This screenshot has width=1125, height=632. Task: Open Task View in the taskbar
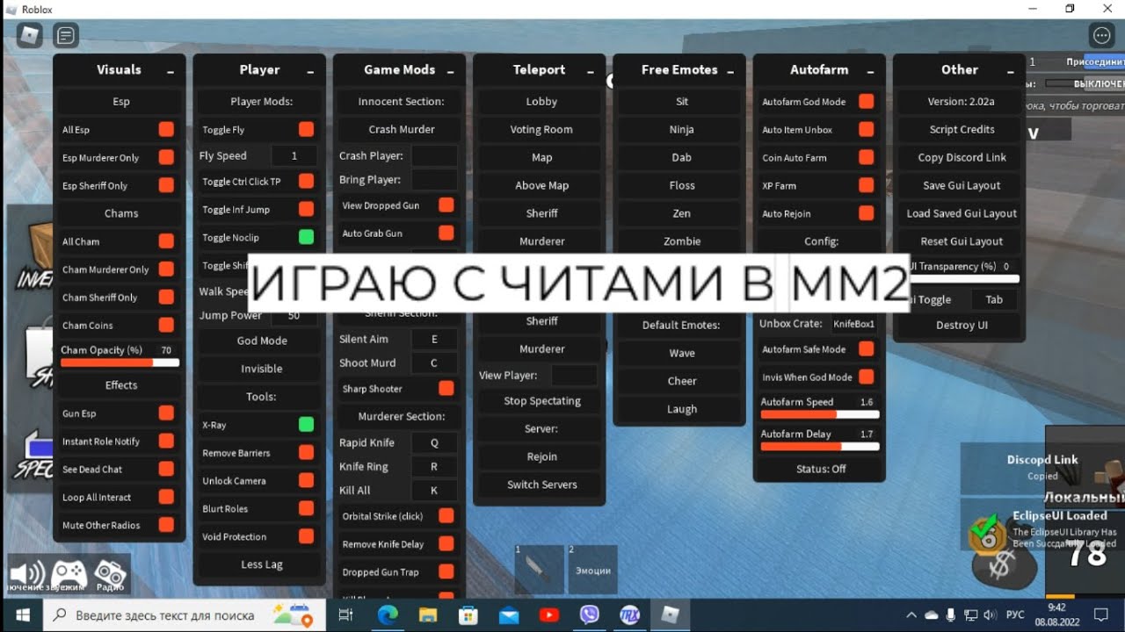click(345, 615)
